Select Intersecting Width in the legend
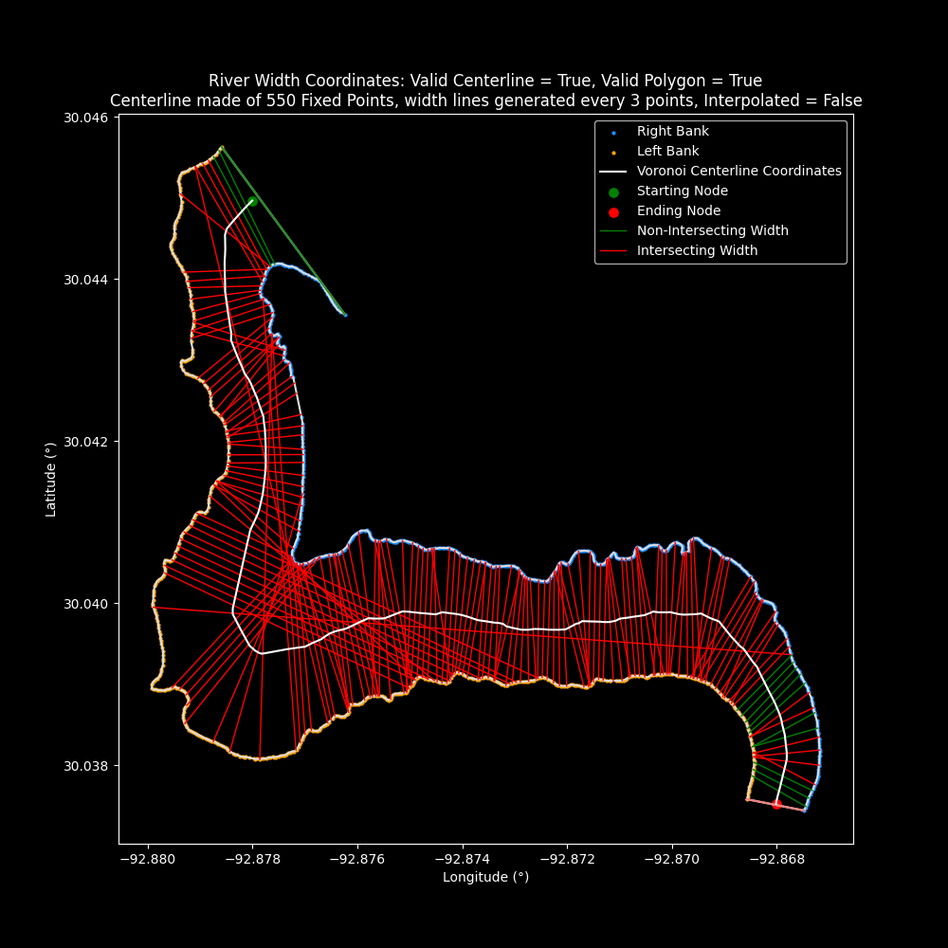The height and width of the screenshot is (948, 948). [x=697, y=251]
